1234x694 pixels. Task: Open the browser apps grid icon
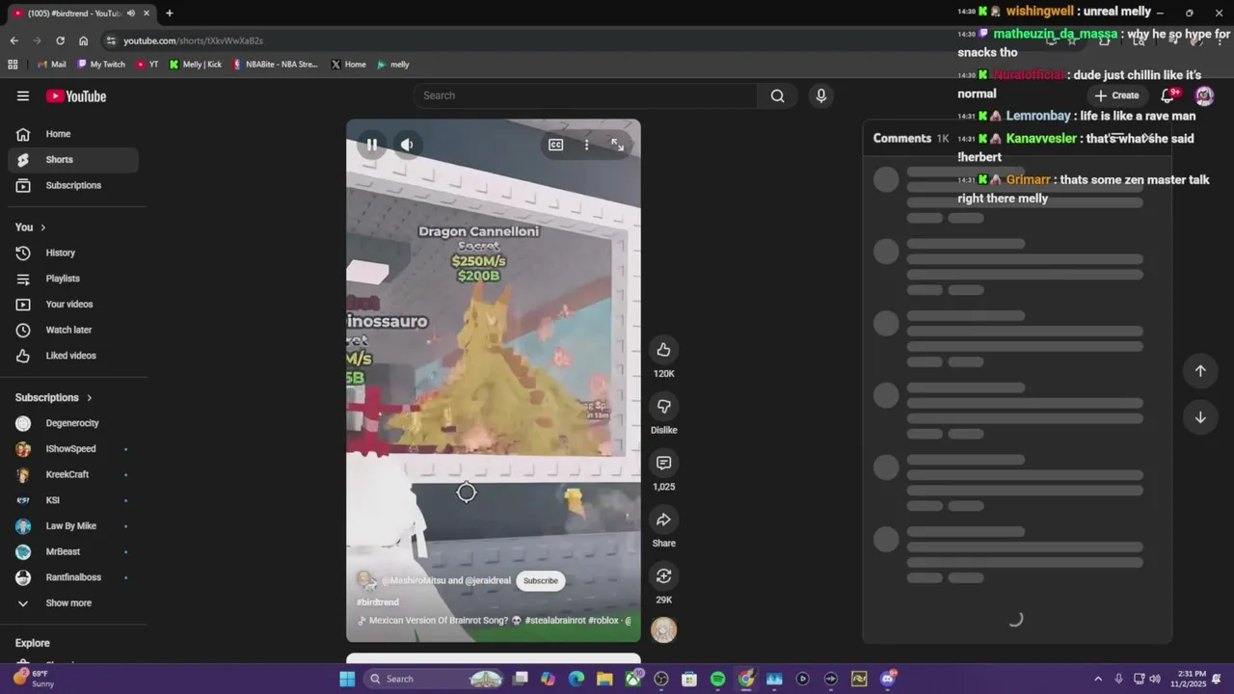pos(13,65)
